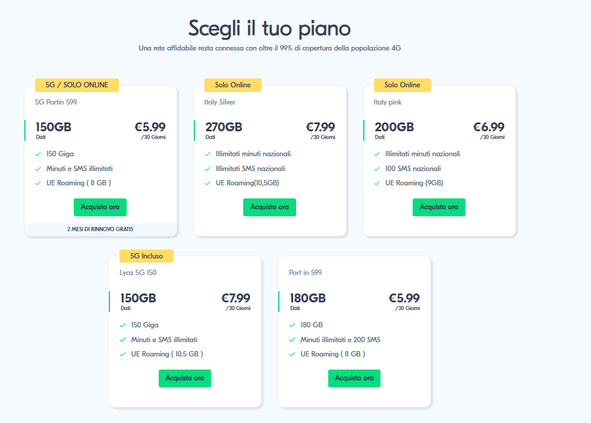Select the Italy pink plan title

coord(388,102)
